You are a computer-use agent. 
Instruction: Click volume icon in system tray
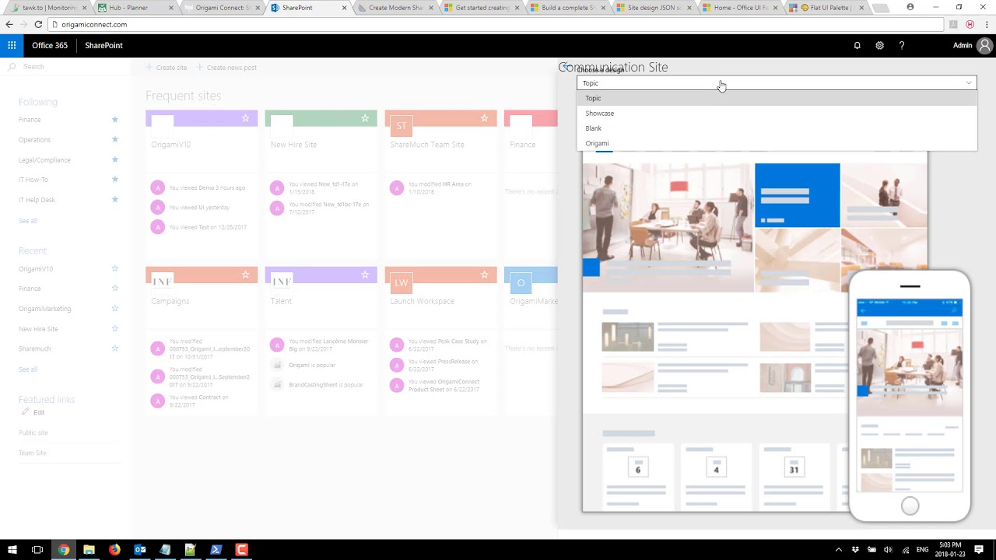coord(888,550)
